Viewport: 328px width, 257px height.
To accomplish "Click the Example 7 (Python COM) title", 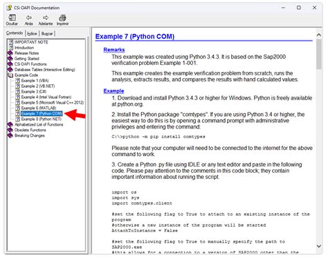I will [x=135, y=37].
